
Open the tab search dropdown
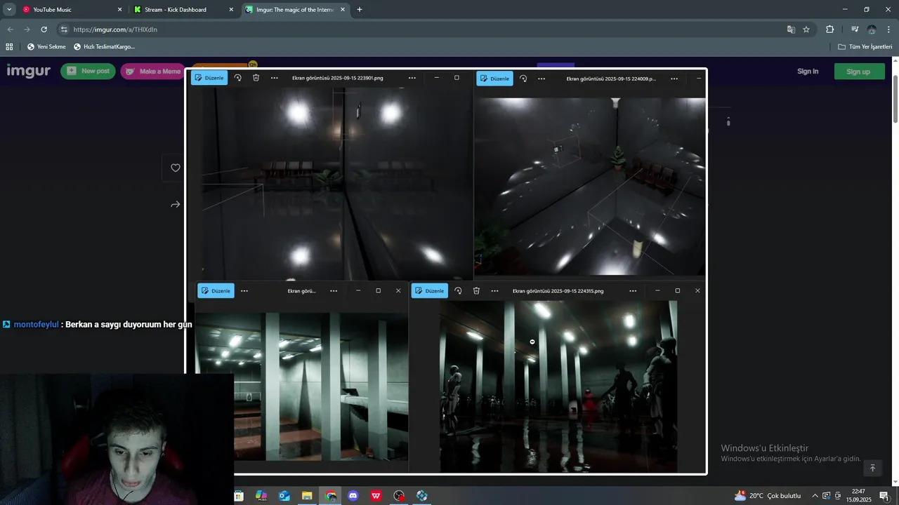[x=9, y=10]
